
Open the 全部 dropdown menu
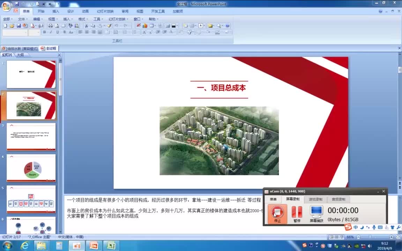pyautogui.click(x=8, y=19)
